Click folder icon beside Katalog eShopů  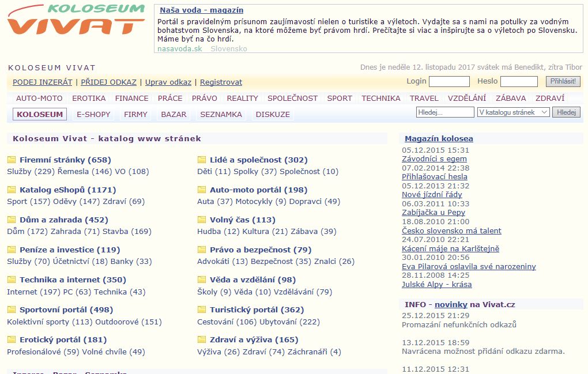[x=12, y=190]
